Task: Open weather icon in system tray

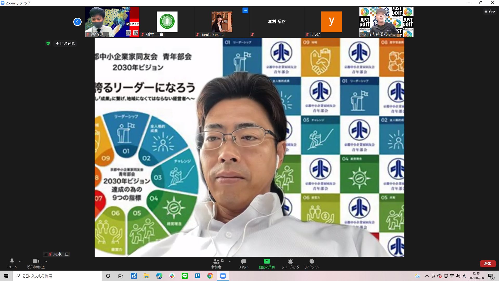Action: coord(418,276)
